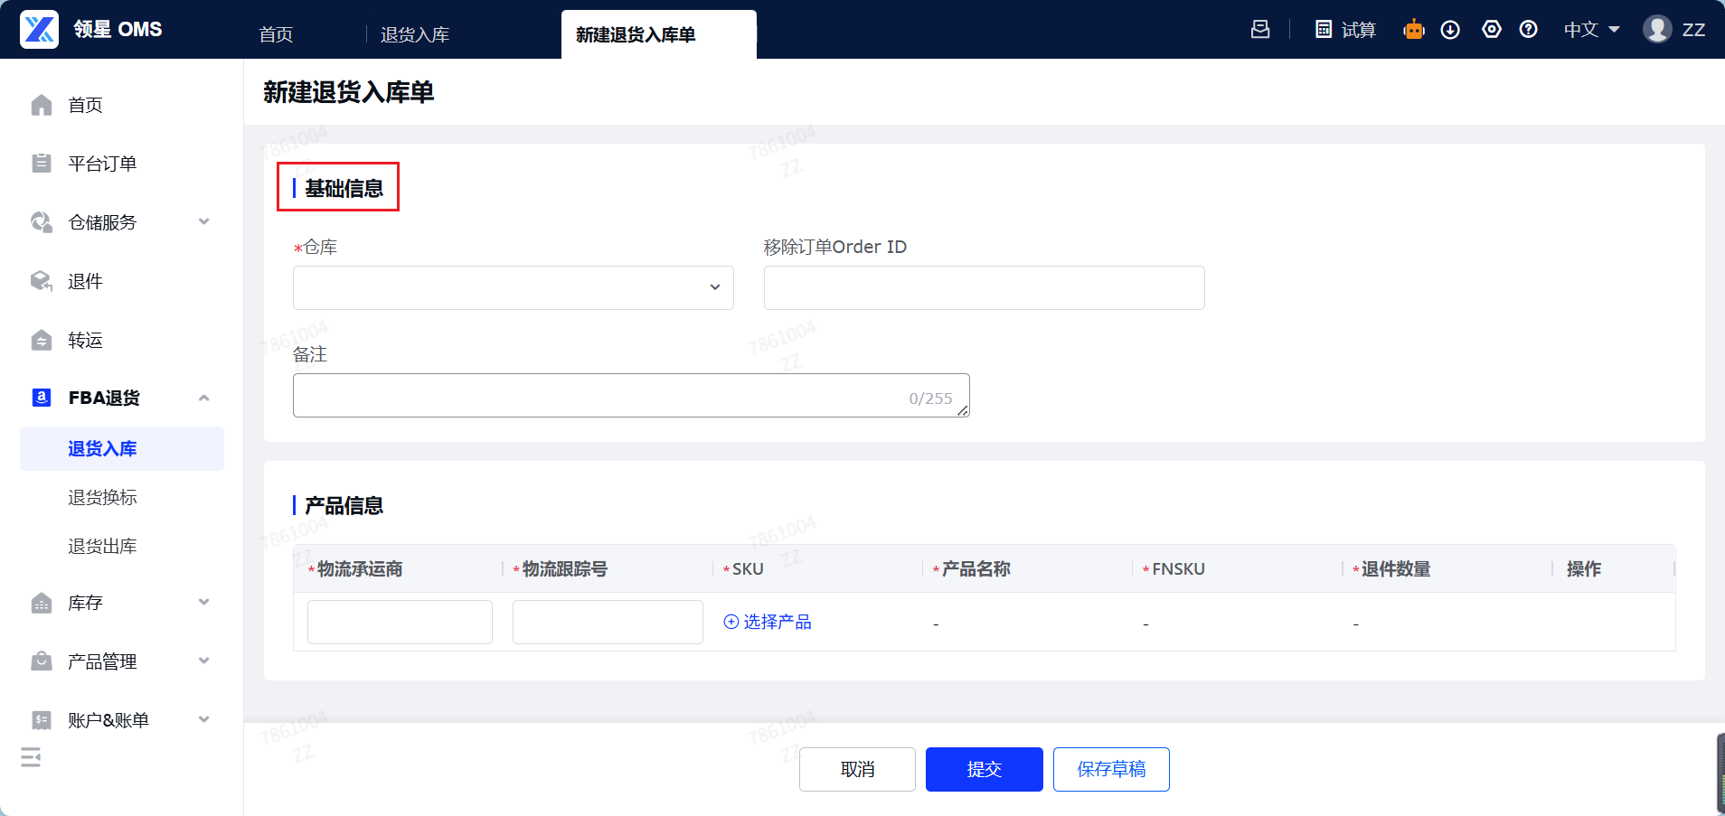Viewport: 1725px width, 816px height.
Task: Click the 取消 button
Action: pos(858,769)
